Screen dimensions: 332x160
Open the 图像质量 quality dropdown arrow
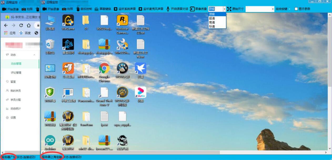coord(224,9)
